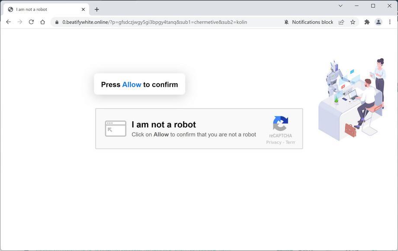398x251 pixels.
Task: Click the reCAPTCHA logo
Action: pyautogui.click(x=280, y=124)
